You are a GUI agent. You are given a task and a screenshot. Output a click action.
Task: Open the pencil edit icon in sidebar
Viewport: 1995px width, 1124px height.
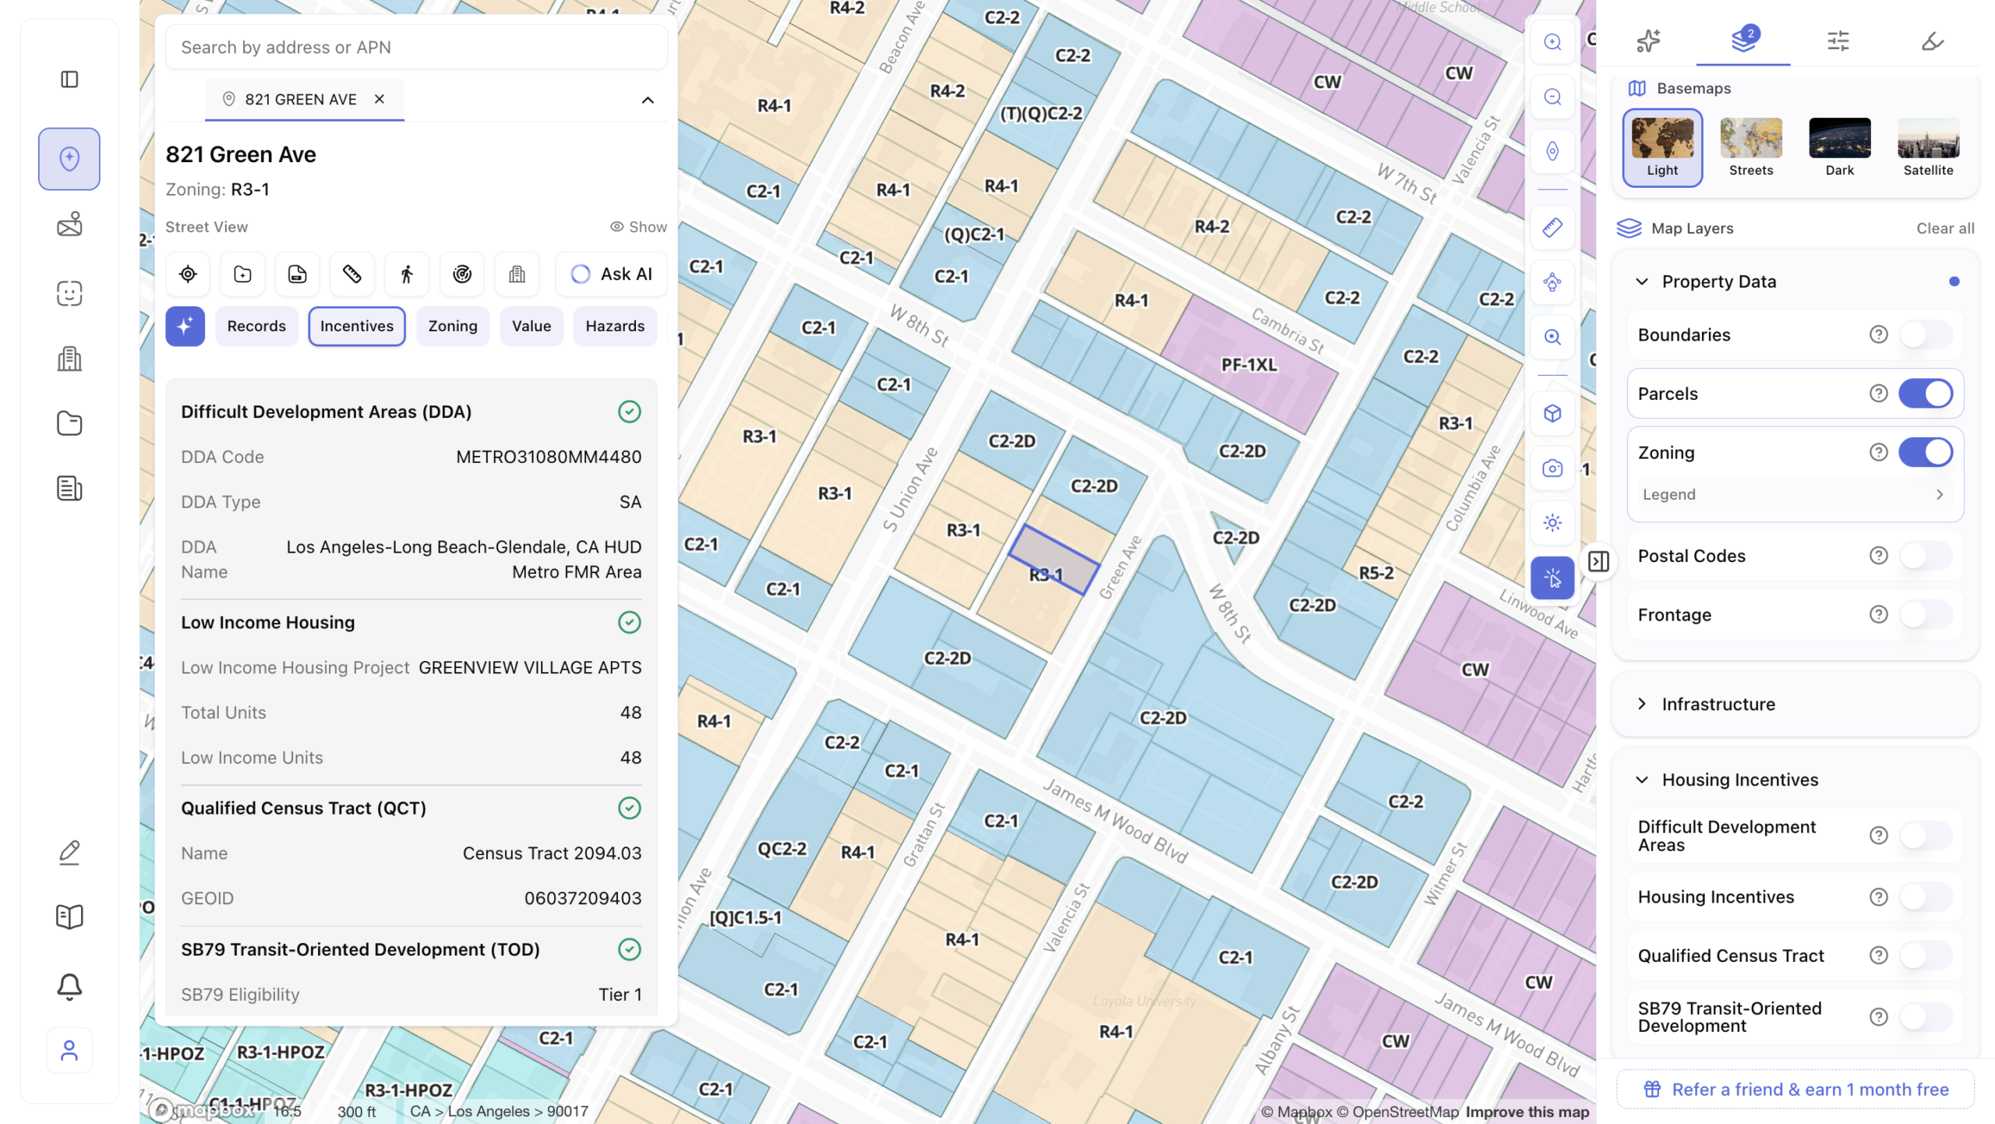pyautogui.click(x=69, y=852)
